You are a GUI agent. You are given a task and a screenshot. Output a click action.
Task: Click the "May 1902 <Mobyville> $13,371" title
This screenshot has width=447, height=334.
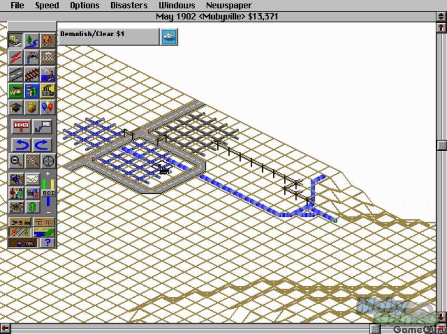tap(217, 16)
